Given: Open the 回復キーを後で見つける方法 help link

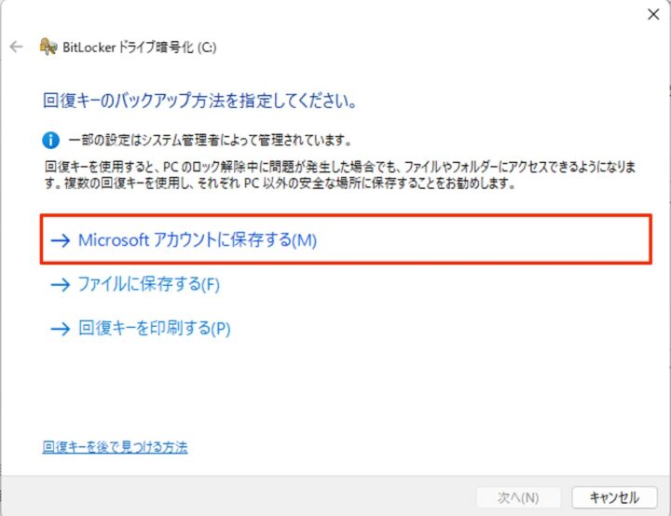Looking at the screenshot, I should click(x=115, y=447).
